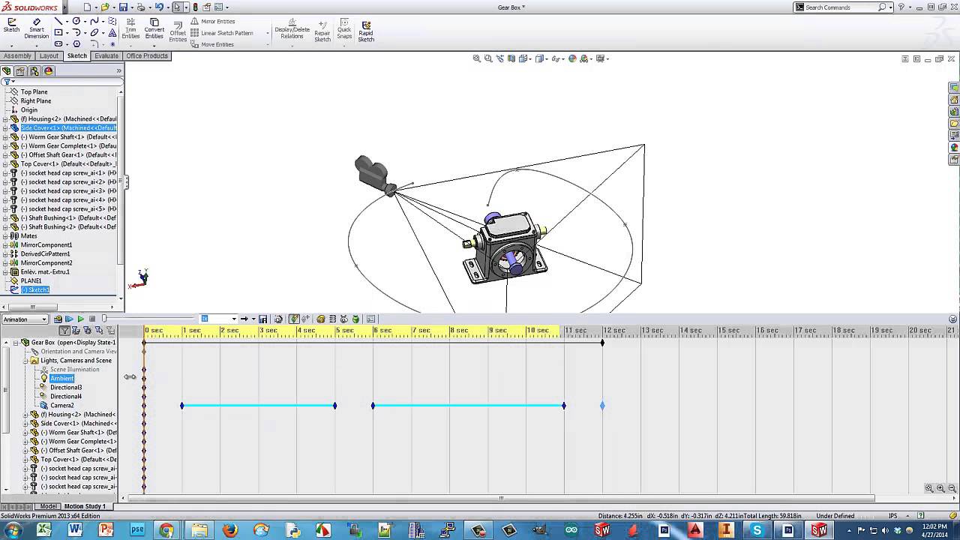Switch to the Model tab at the bottom
Screen dimensions: 960x540
click(49, 507)
